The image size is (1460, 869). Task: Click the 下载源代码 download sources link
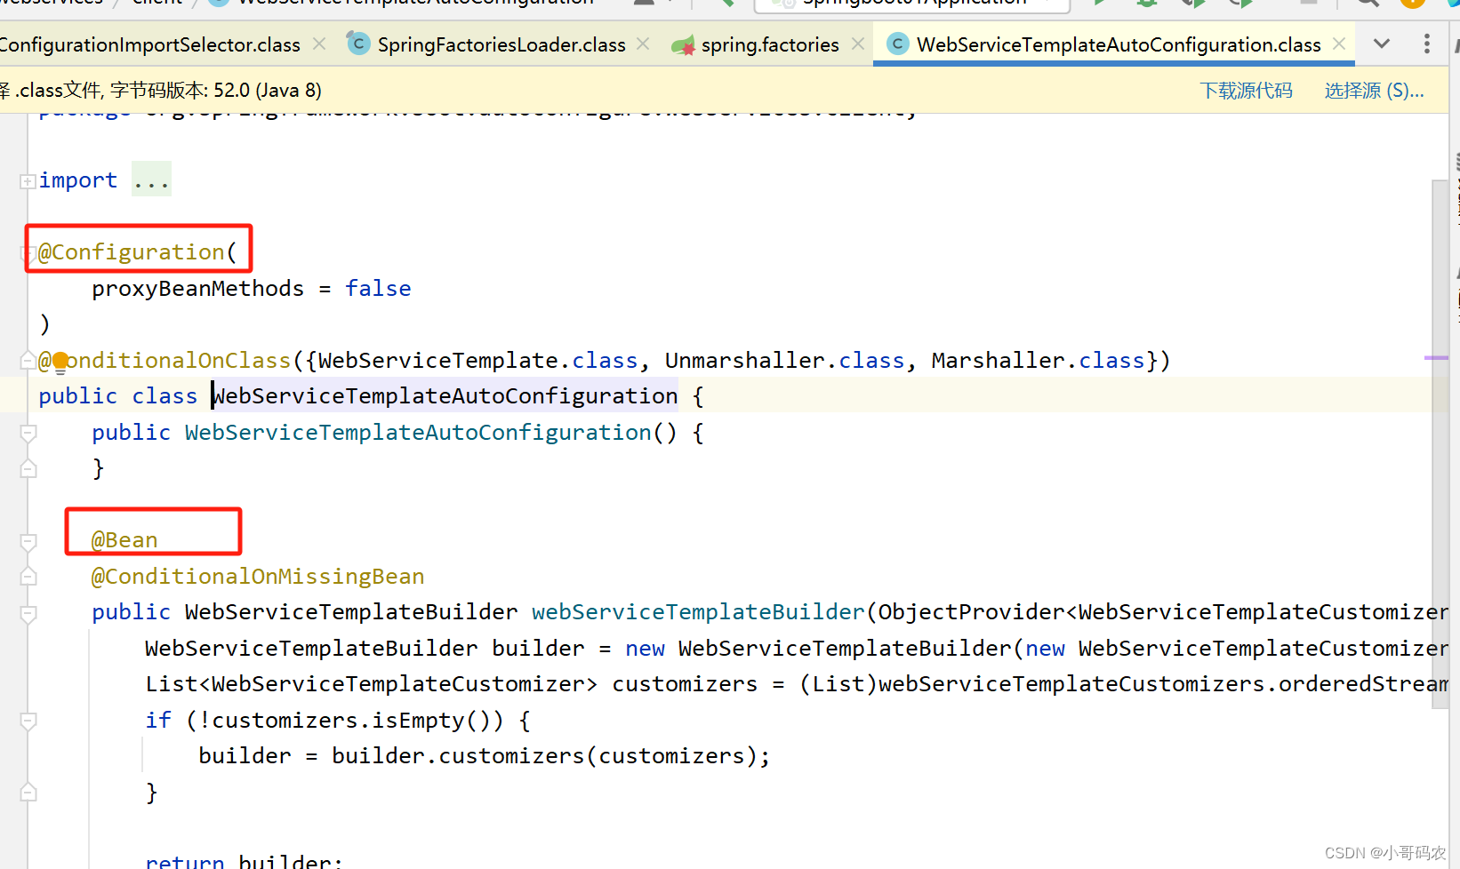click(1246, 90)
